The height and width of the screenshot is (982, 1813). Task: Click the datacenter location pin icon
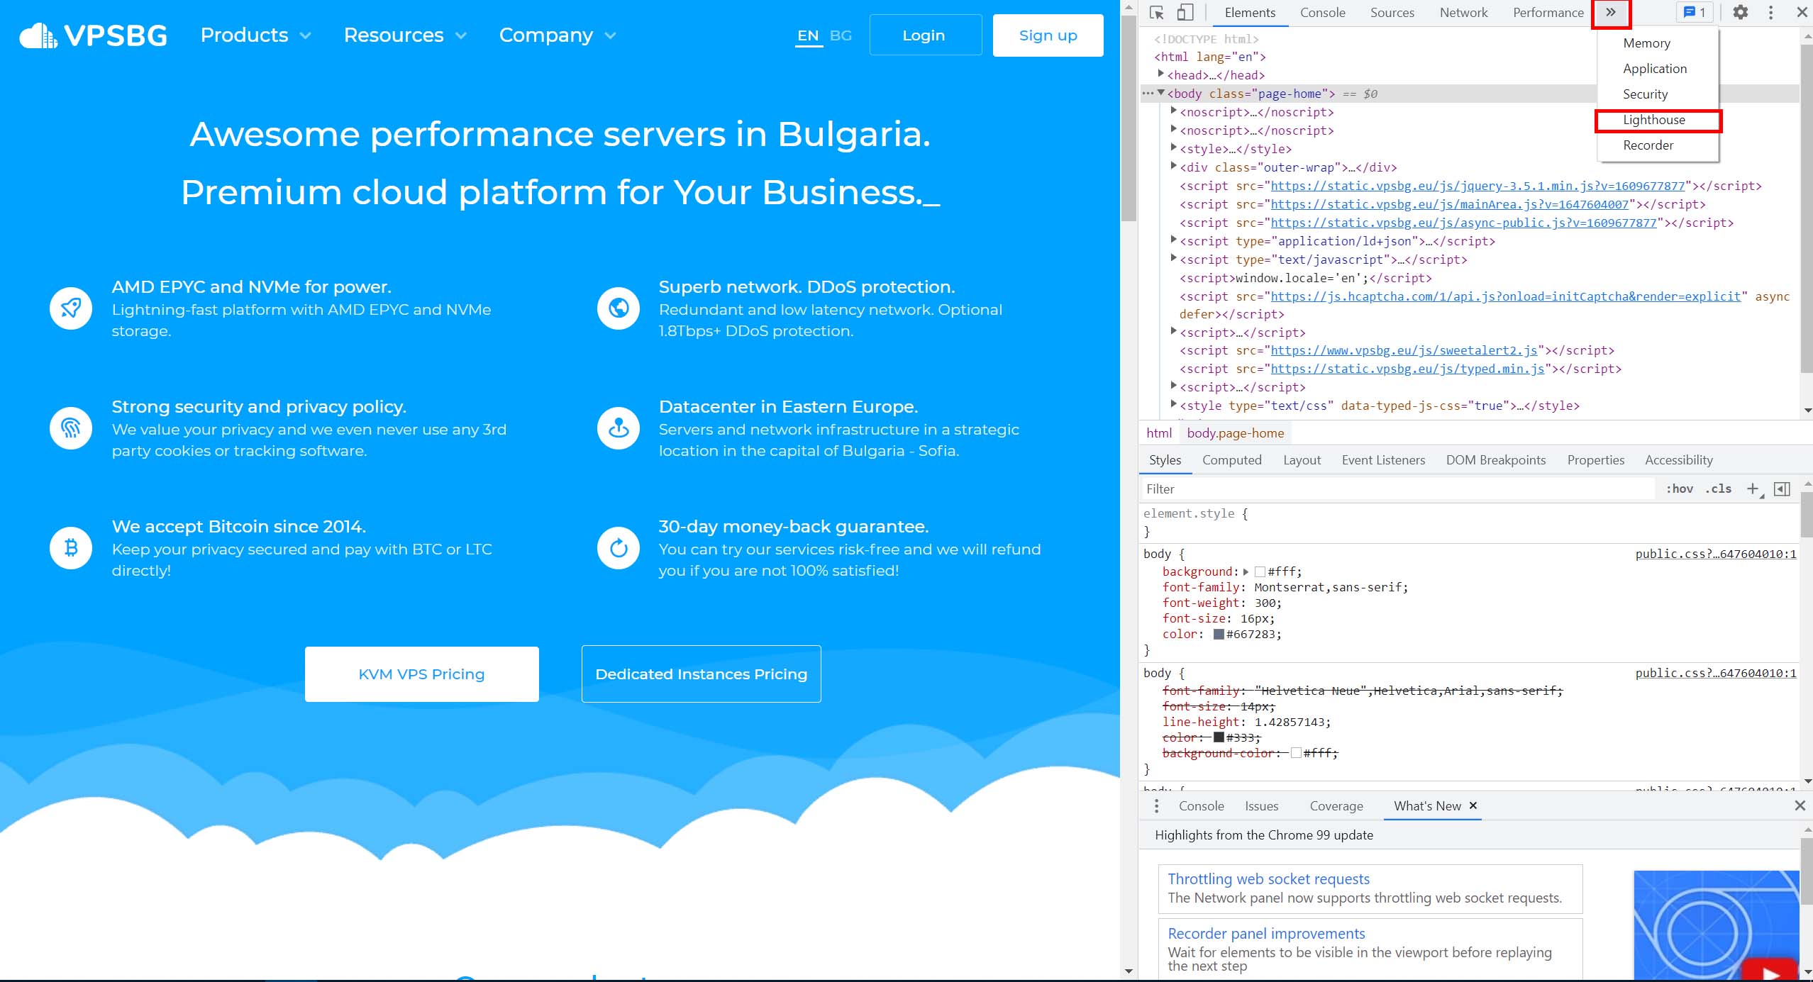[x=619, y=428]
